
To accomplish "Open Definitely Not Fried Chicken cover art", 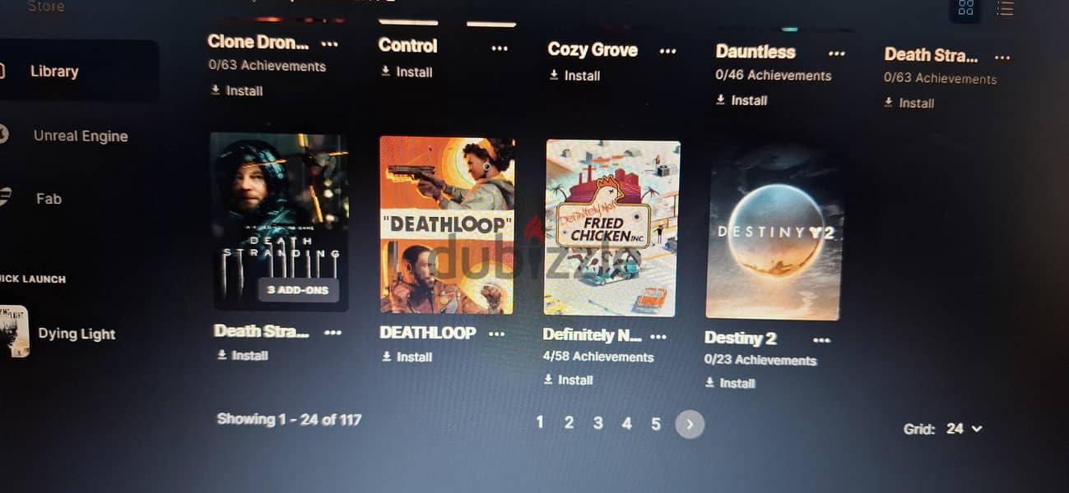I will [x=612, y=228].
